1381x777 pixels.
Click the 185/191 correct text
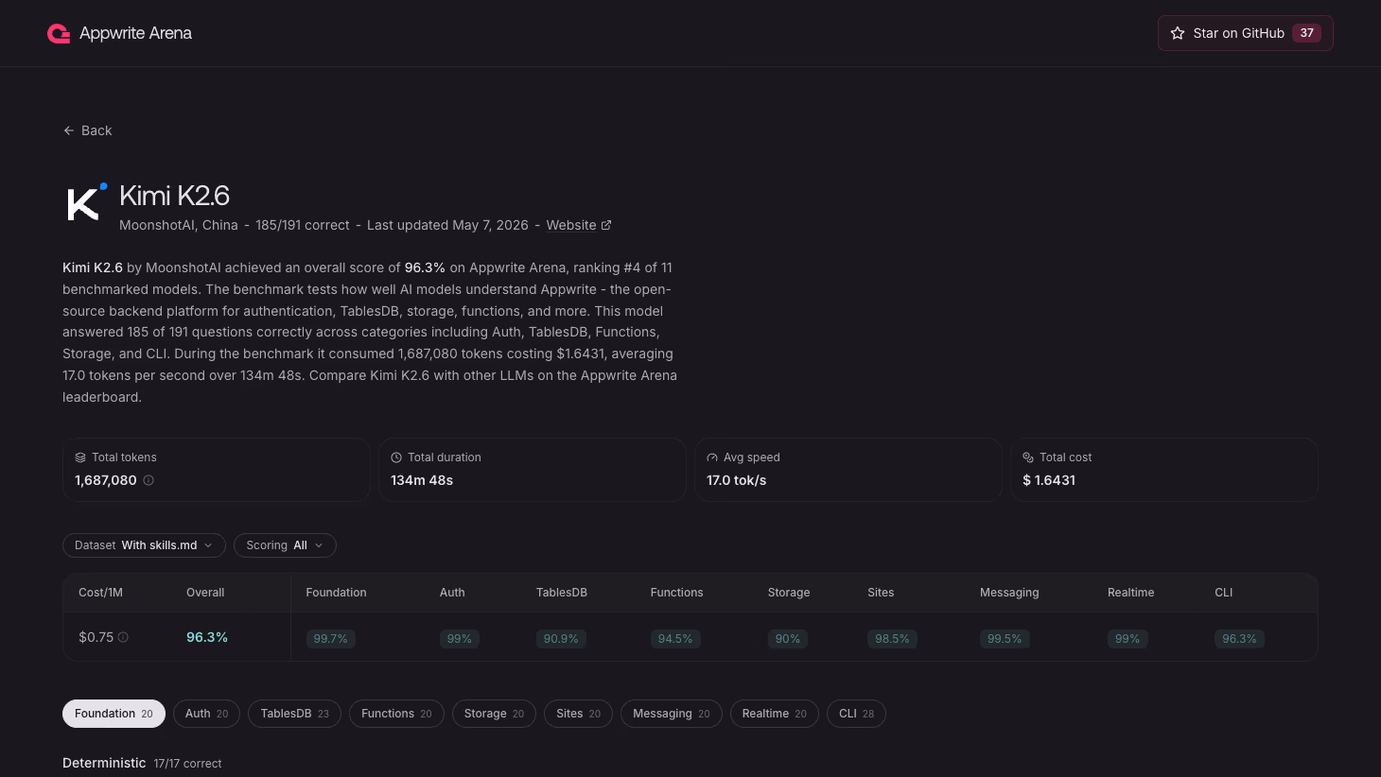click(x=303, y=225)
